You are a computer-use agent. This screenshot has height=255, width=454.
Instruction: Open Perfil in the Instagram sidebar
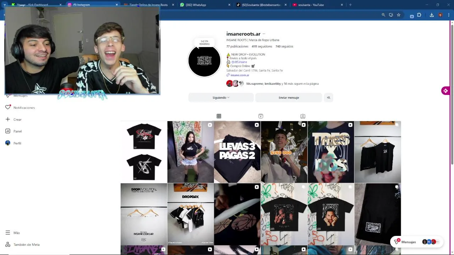pyautogui.click(x=17, y=143)
